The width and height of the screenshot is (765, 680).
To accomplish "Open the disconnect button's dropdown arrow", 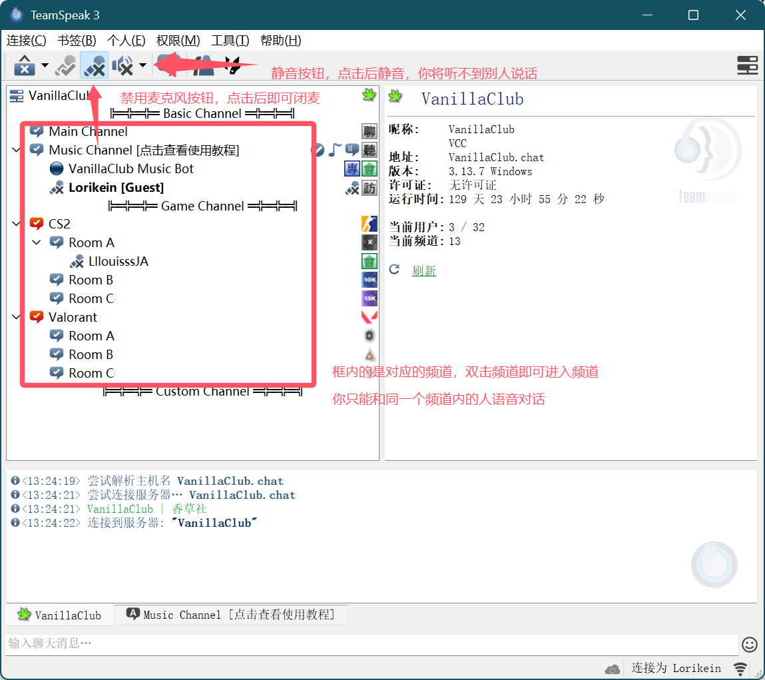I will click(x=45, y=65).
